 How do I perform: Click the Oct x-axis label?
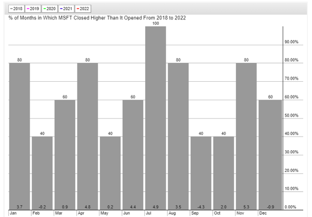(217, 213)
